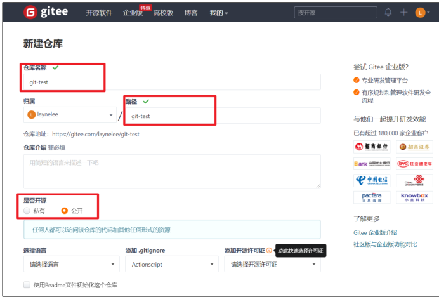Open the 归属 laynelee owner dropdown

70,115
